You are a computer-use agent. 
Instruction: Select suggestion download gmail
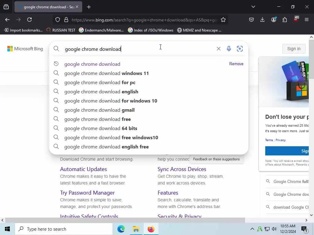point(149,110)
